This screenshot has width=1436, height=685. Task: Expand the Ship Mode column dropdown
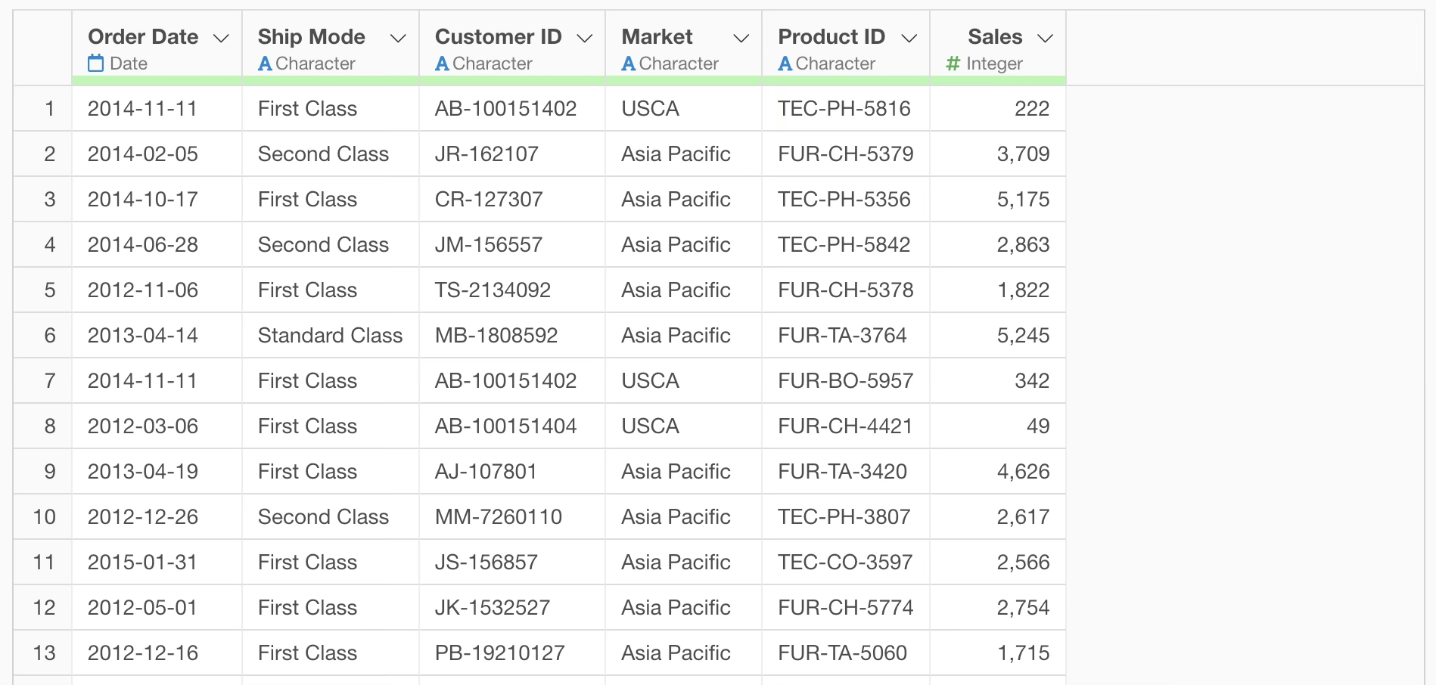398,38
